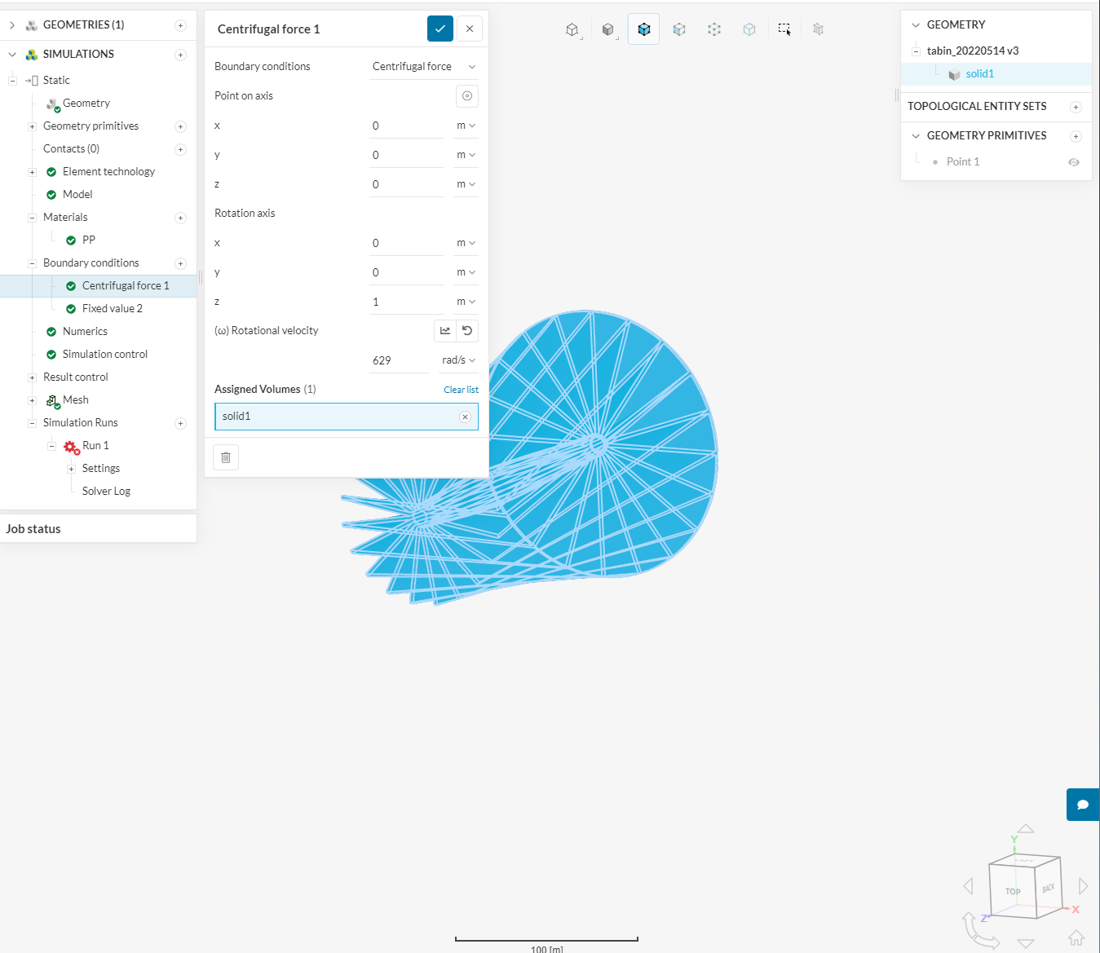
Task: Collapse the Run 1 tree node
Action: pos(51,446)
